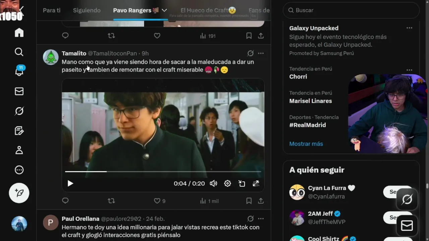429x241 pixels.
Task: Open video settings gear
Action: click(x=228, y=183)
